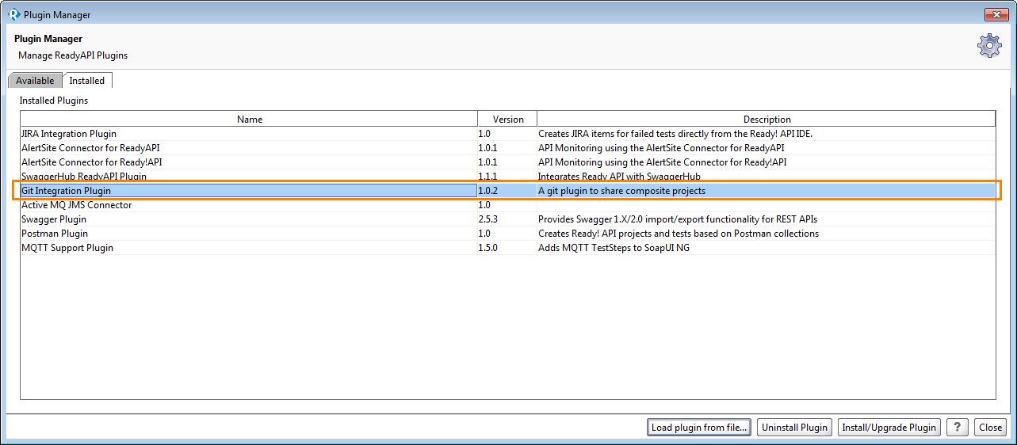Click the ReadyAPI logo in the title bar
This screenshot has height=445, width=1017.
(x=13, y=14)
